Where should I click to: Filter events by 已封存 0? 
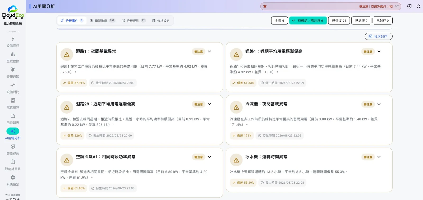pos(383,21)
